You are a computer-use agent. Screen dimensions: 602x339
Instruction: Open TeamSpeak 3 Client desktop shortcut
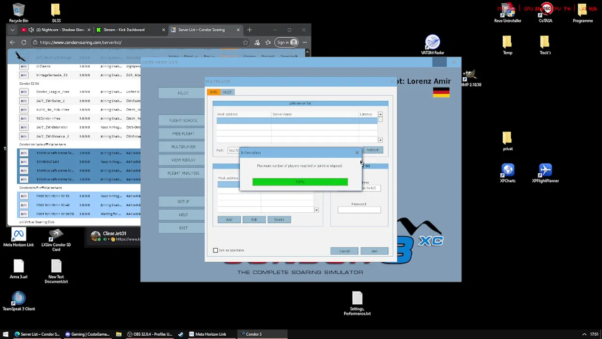coord(19,301)
